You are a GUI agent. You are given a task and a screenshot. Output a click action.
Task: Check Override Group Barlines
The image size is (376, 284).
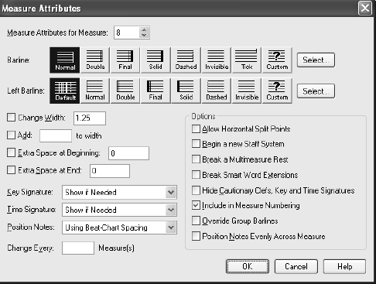pyautogui.click(x=196, y=221)
